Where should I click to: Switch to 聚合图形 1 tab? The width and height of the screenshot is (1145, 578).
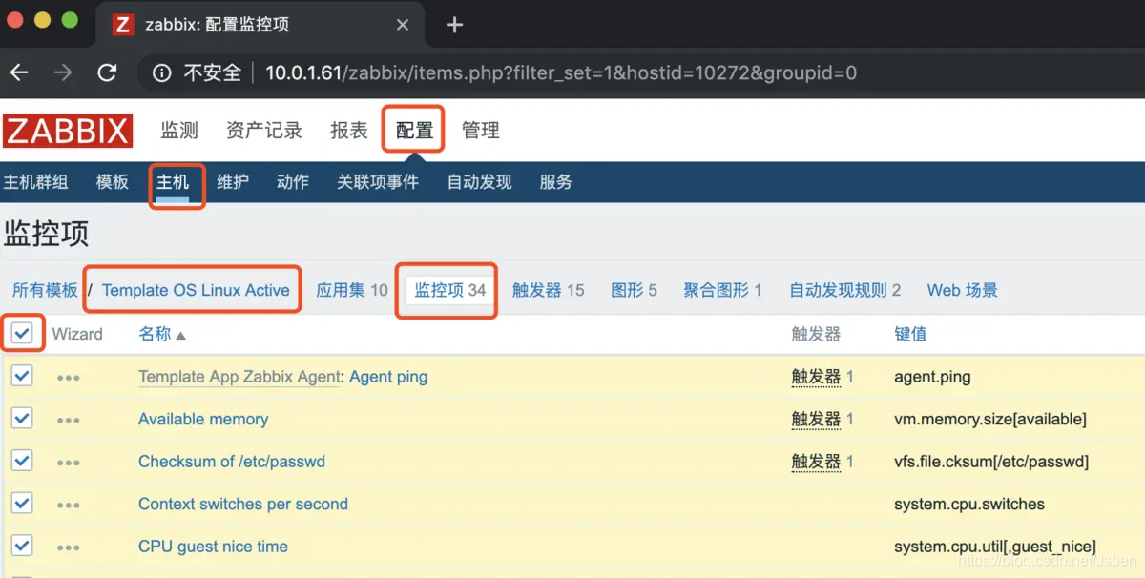click(x=722, y=290)
